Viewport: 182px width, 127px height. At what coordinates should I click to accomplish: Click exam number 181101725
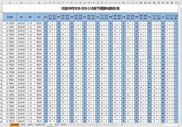tap(21, 121)
